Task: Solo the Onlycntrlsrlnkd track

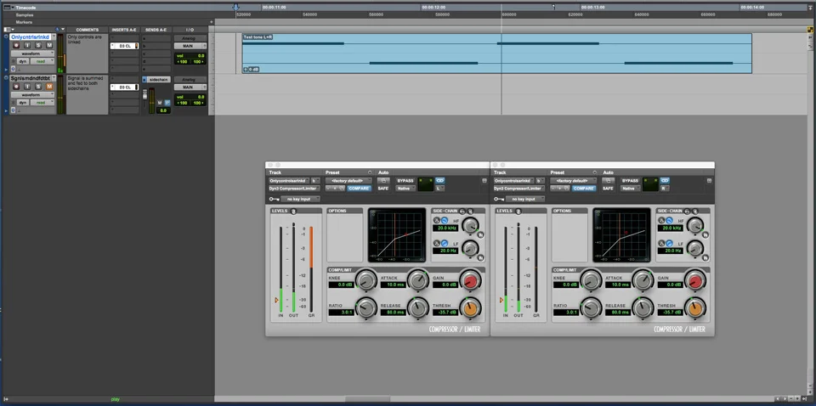Action: tap(38, 45)
